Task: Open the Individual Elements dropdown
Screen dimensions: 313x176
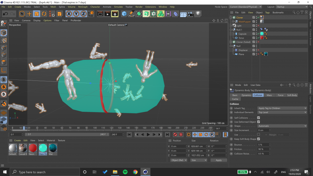Action: 282,112
